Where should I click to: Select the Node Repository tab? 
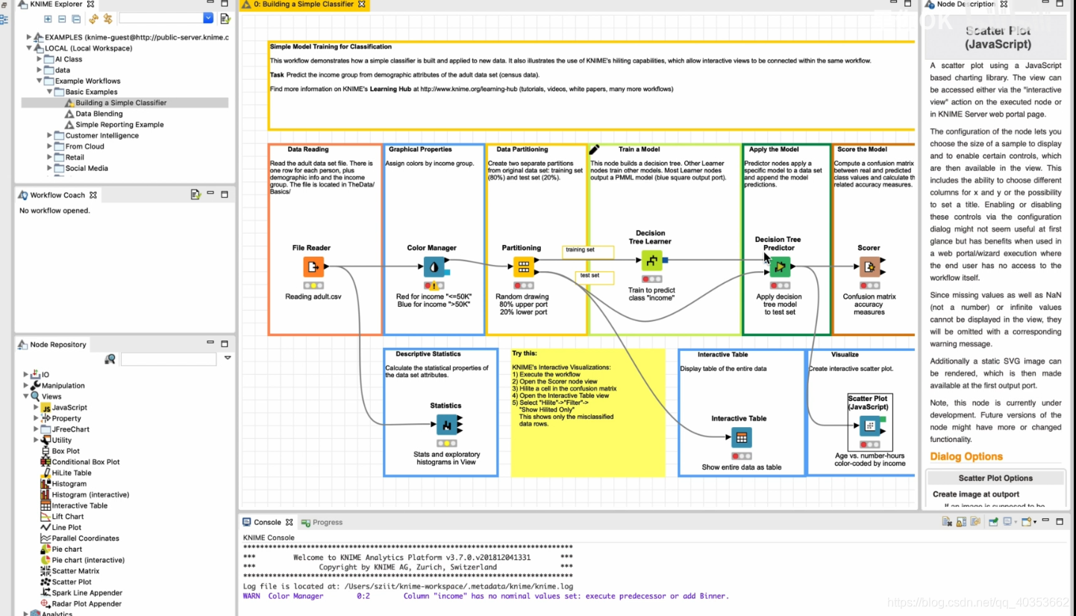pyautogui.click(x=51, y=344)
